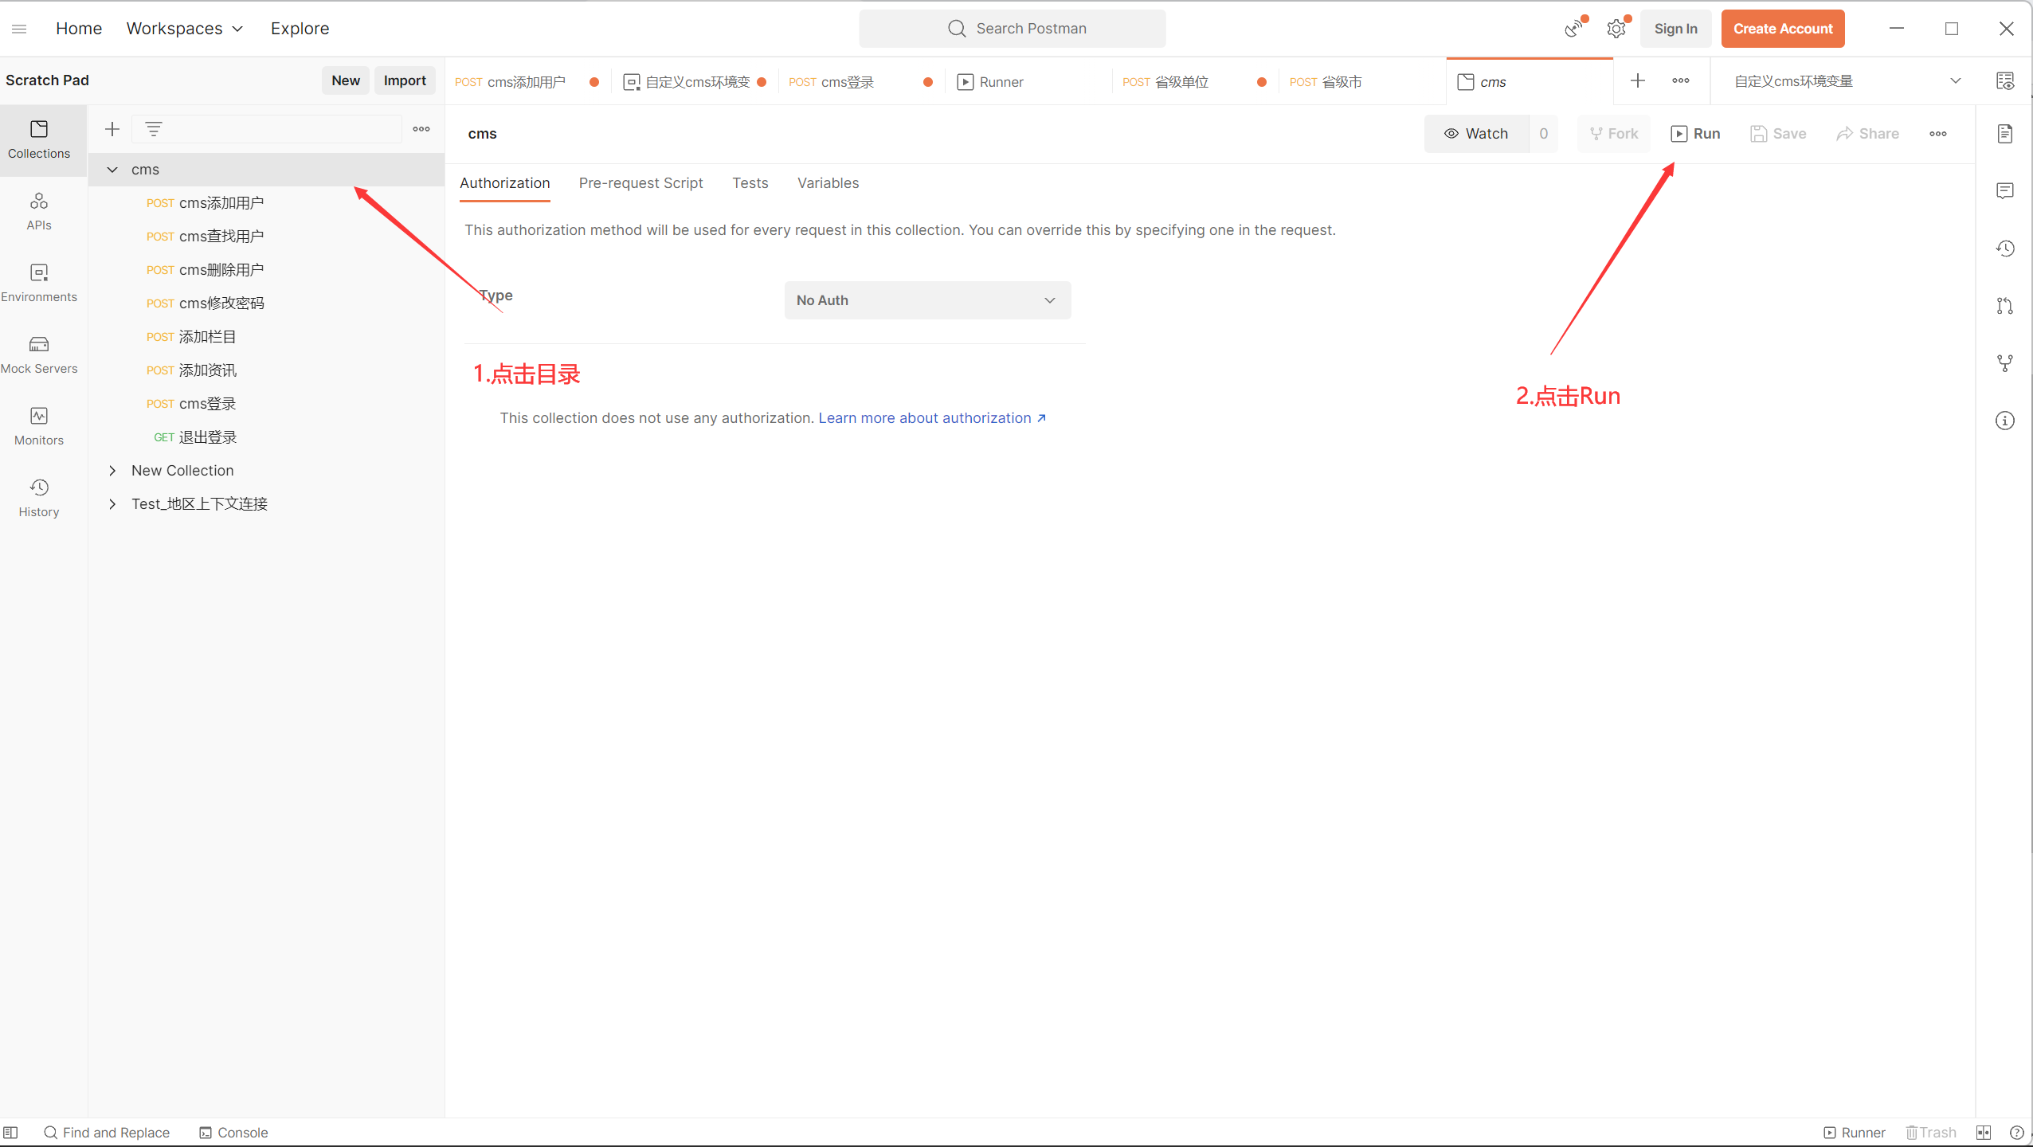Image resolution: width=2033 pixels, height=1147 pixels.
Task: Open environment quick look icon
Action: [x=2005, y=80]
